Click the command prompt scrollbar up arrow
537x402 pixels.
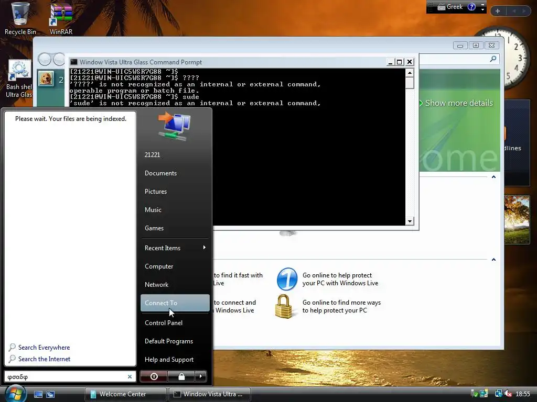pos(410,72)
